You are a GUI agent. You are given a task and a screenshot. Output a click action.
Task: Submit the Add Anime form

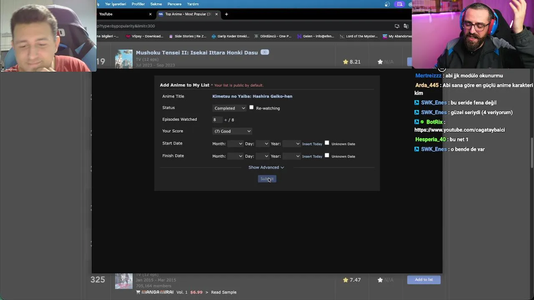click(267, 179)
